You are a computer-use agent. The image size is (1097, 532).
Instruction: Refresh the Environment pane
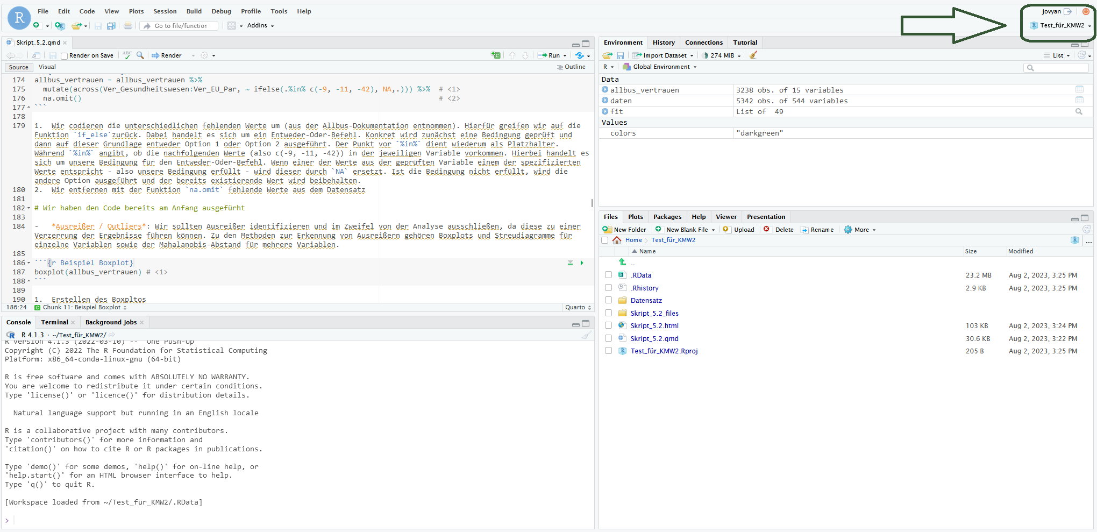pyautogui.click(x=1081, y=55)
